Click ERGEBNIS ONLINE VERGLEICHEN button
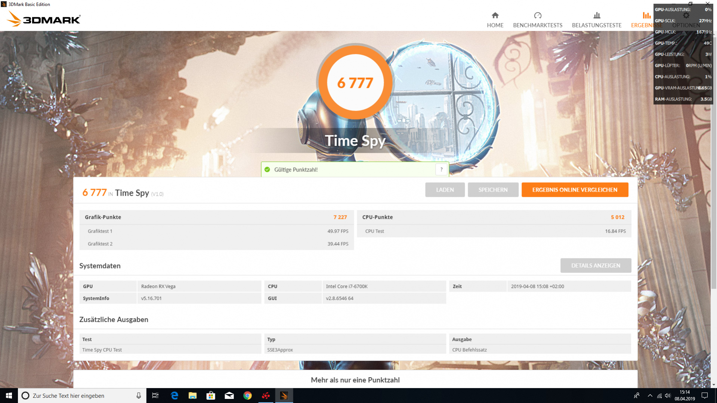The width and height of the screenshot is (717, 403). [x=575, y=190]
